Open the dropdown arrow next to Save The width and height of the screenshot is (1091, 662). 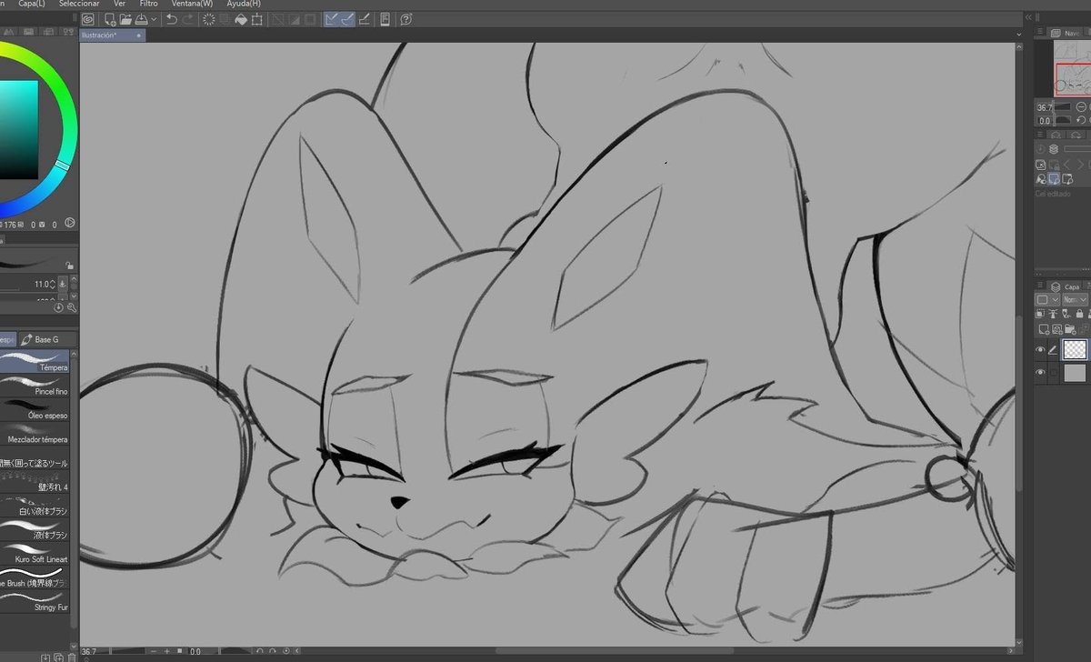point(154,19)
